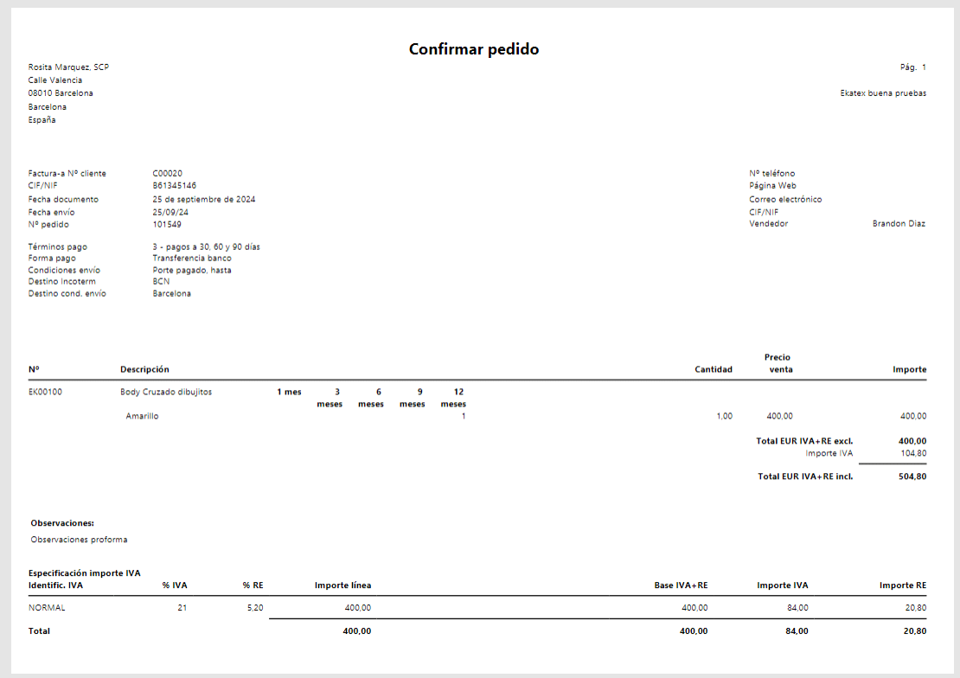
Task: Click the "Cantidad" column header
Action: pos(714,369)
